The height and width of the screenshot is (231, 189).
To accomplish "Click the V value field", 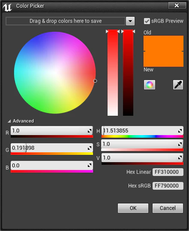I will click(142, 158).
